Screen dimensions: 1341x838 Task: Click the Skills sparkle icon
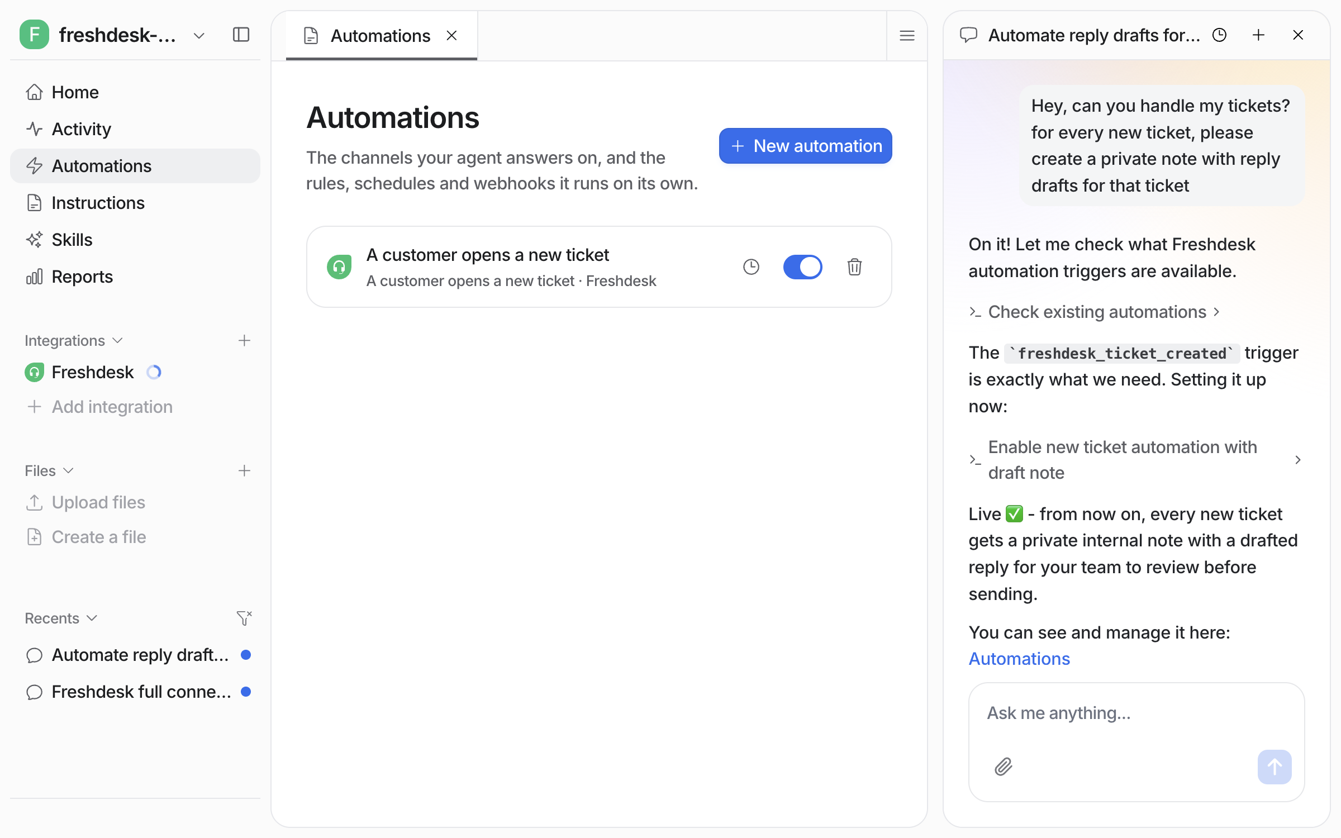click(x=34, y=240)
